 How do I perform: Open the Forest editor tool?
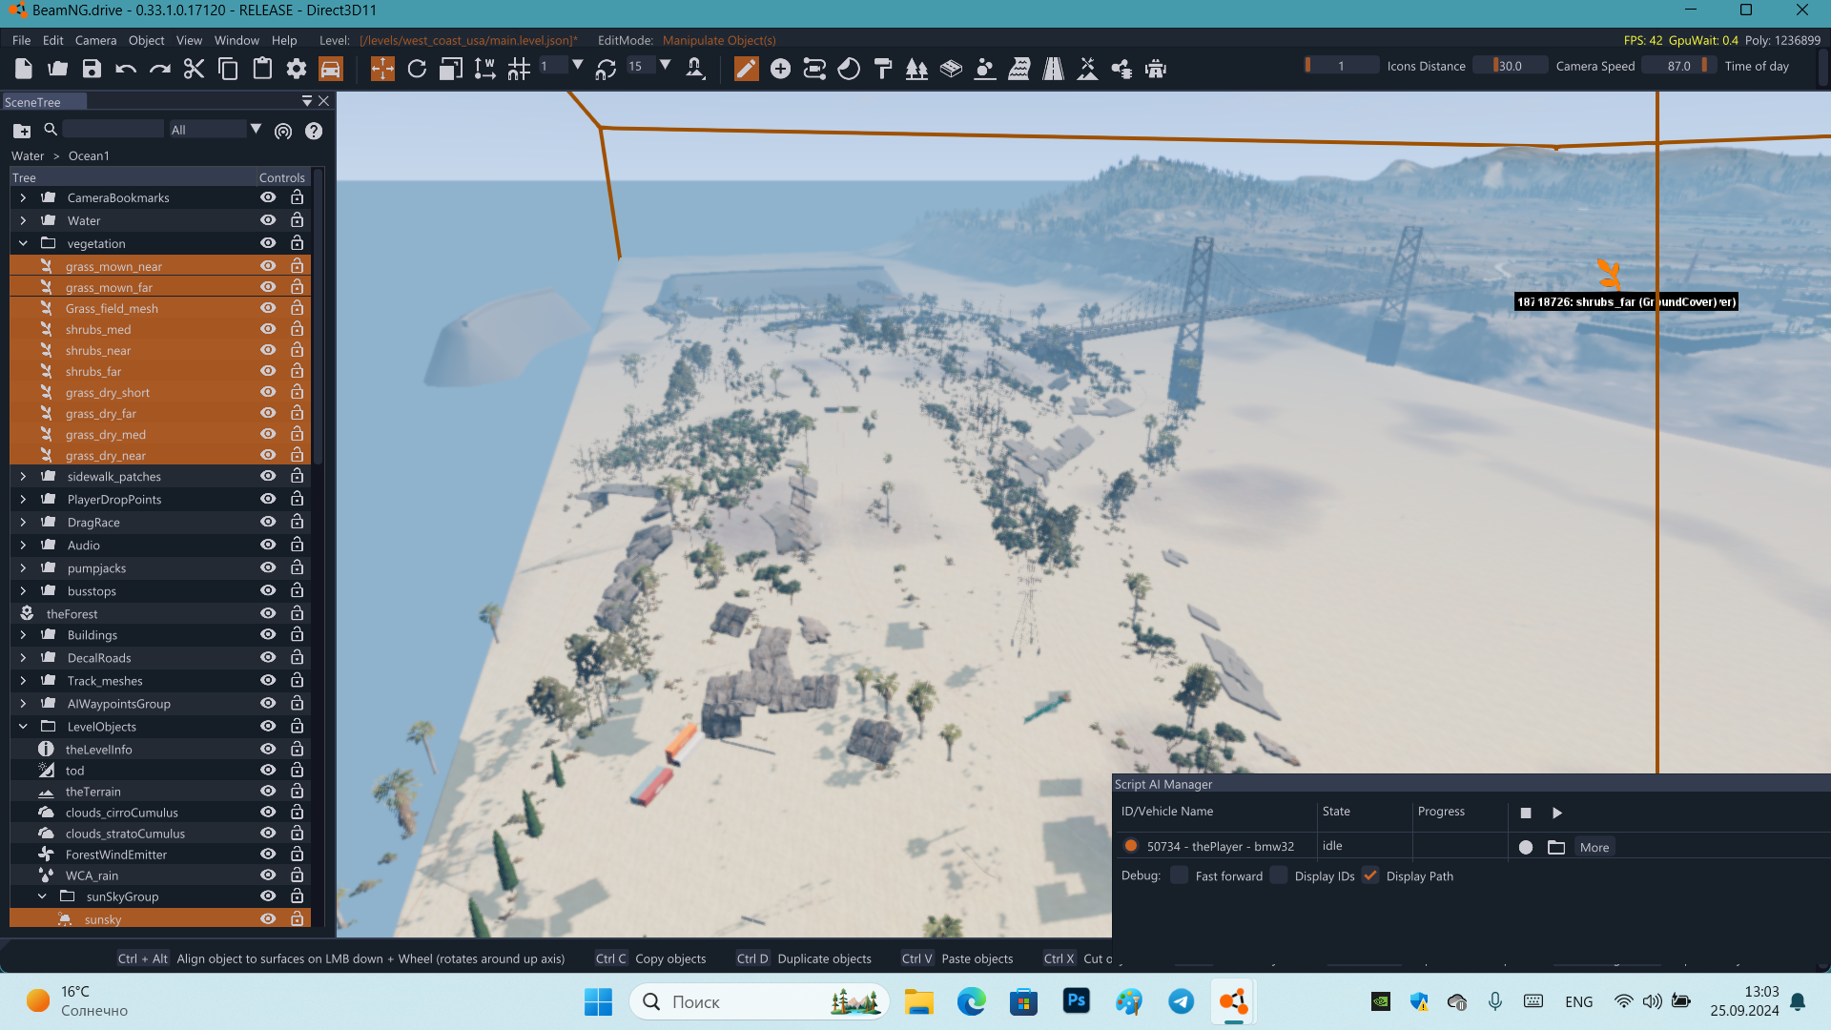tap(916, 69)
